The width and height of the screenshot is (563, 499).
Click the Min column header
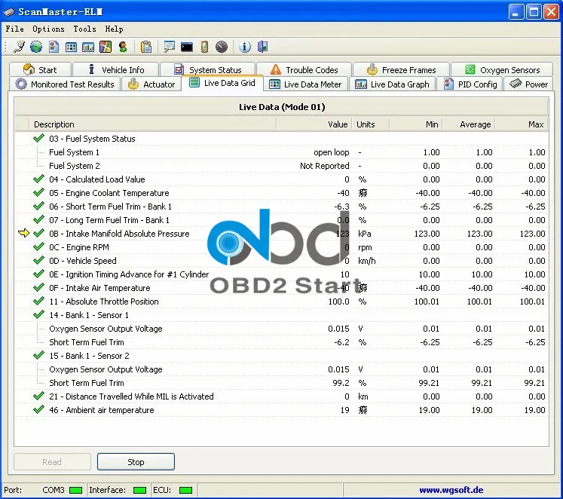[x=416, y=124]
